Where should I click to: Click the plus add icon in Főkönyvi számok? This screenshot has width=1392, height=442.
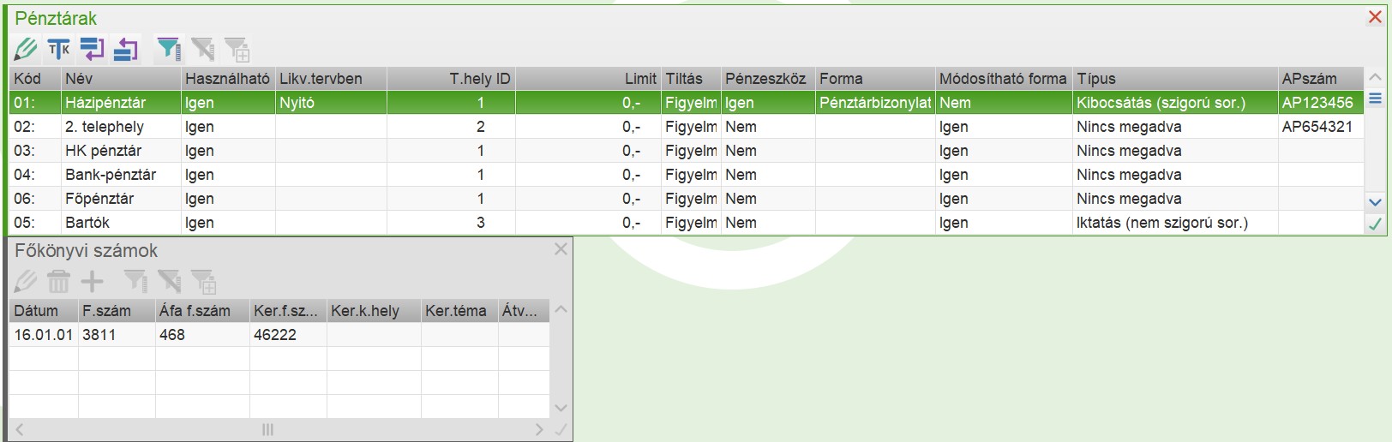[x=92, y=281]
